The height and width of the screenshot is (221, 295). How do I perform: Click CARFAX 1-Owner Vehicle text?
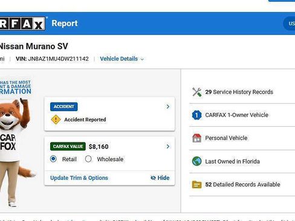coord(236,115)
